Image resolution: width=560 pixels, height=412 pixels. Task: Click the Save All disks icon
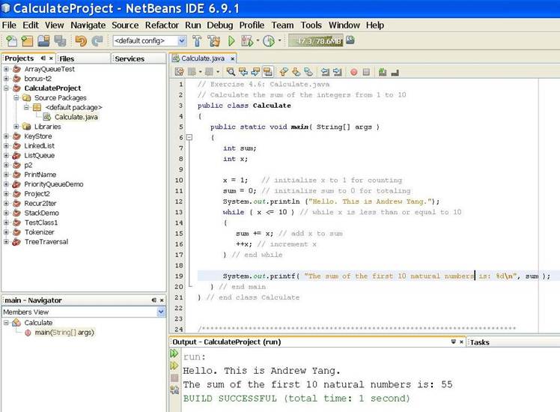tap(58, 40)
